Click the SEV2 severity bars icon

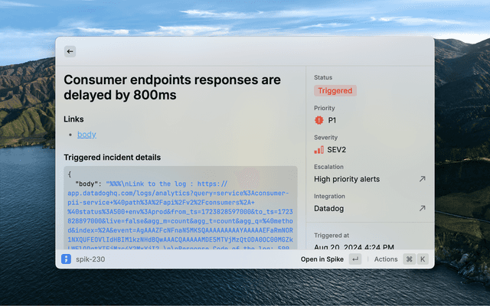point(319,149)
